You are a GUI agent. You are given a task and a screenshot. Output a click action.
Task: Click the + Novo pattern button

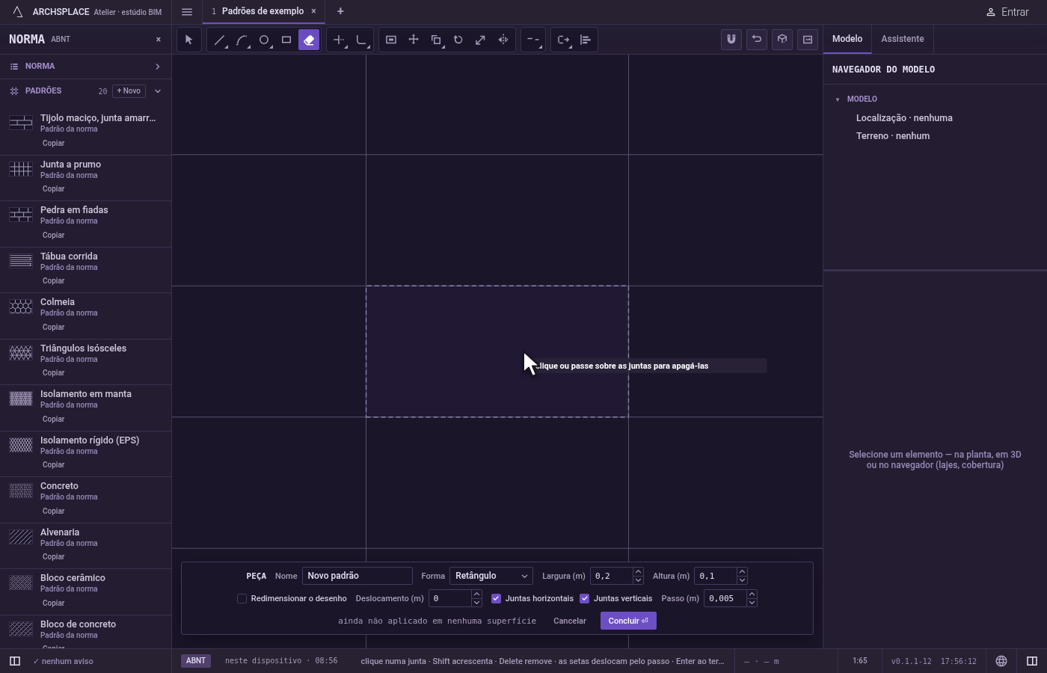(129, 91)
